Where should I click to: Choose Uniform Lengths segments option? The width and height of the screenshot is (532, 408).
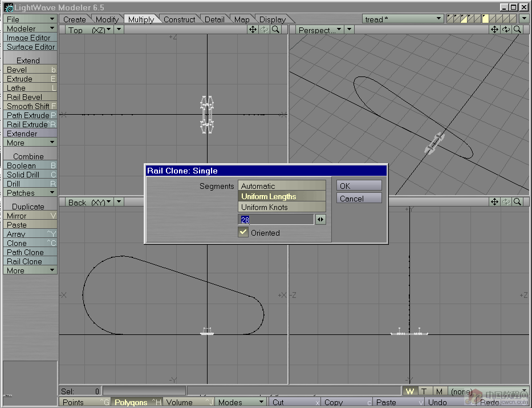pos(282,196)
